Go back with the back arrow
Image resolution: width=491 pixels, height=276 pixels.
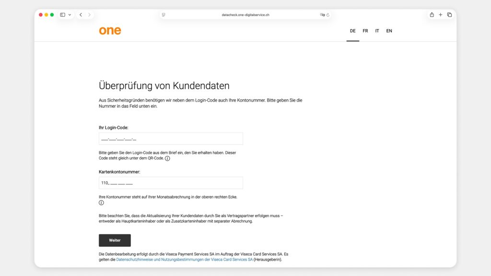tap(81, 15)
